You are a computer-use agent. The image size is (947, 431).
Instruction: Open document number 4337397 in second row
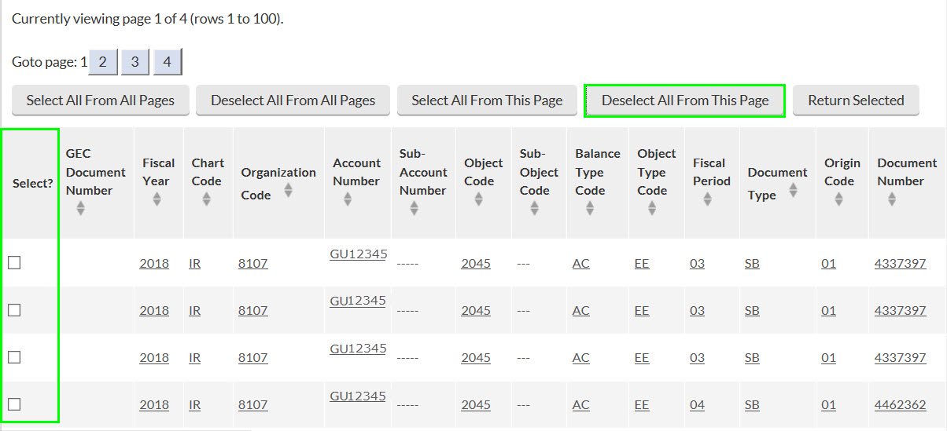pyautogui.click(x=901, y=311)
